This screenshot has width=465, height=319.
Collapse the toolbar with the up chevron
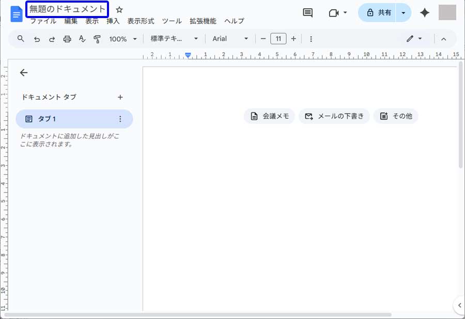pos(443,39)
